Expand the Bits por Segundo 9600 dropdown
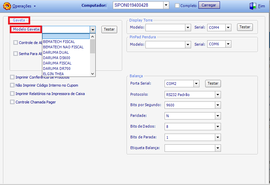 tap(218, 105)
